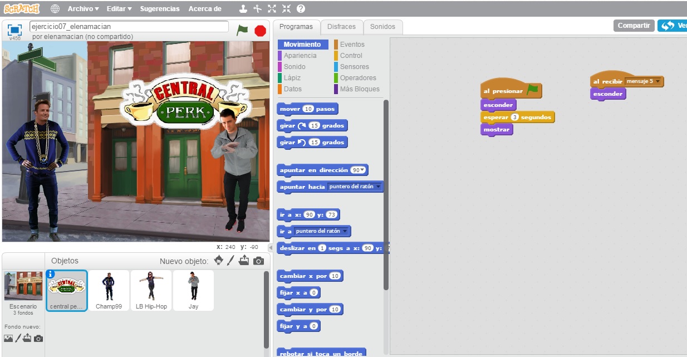Select the grow sprite tool
687x357 pixels.
tap(272, 9)
